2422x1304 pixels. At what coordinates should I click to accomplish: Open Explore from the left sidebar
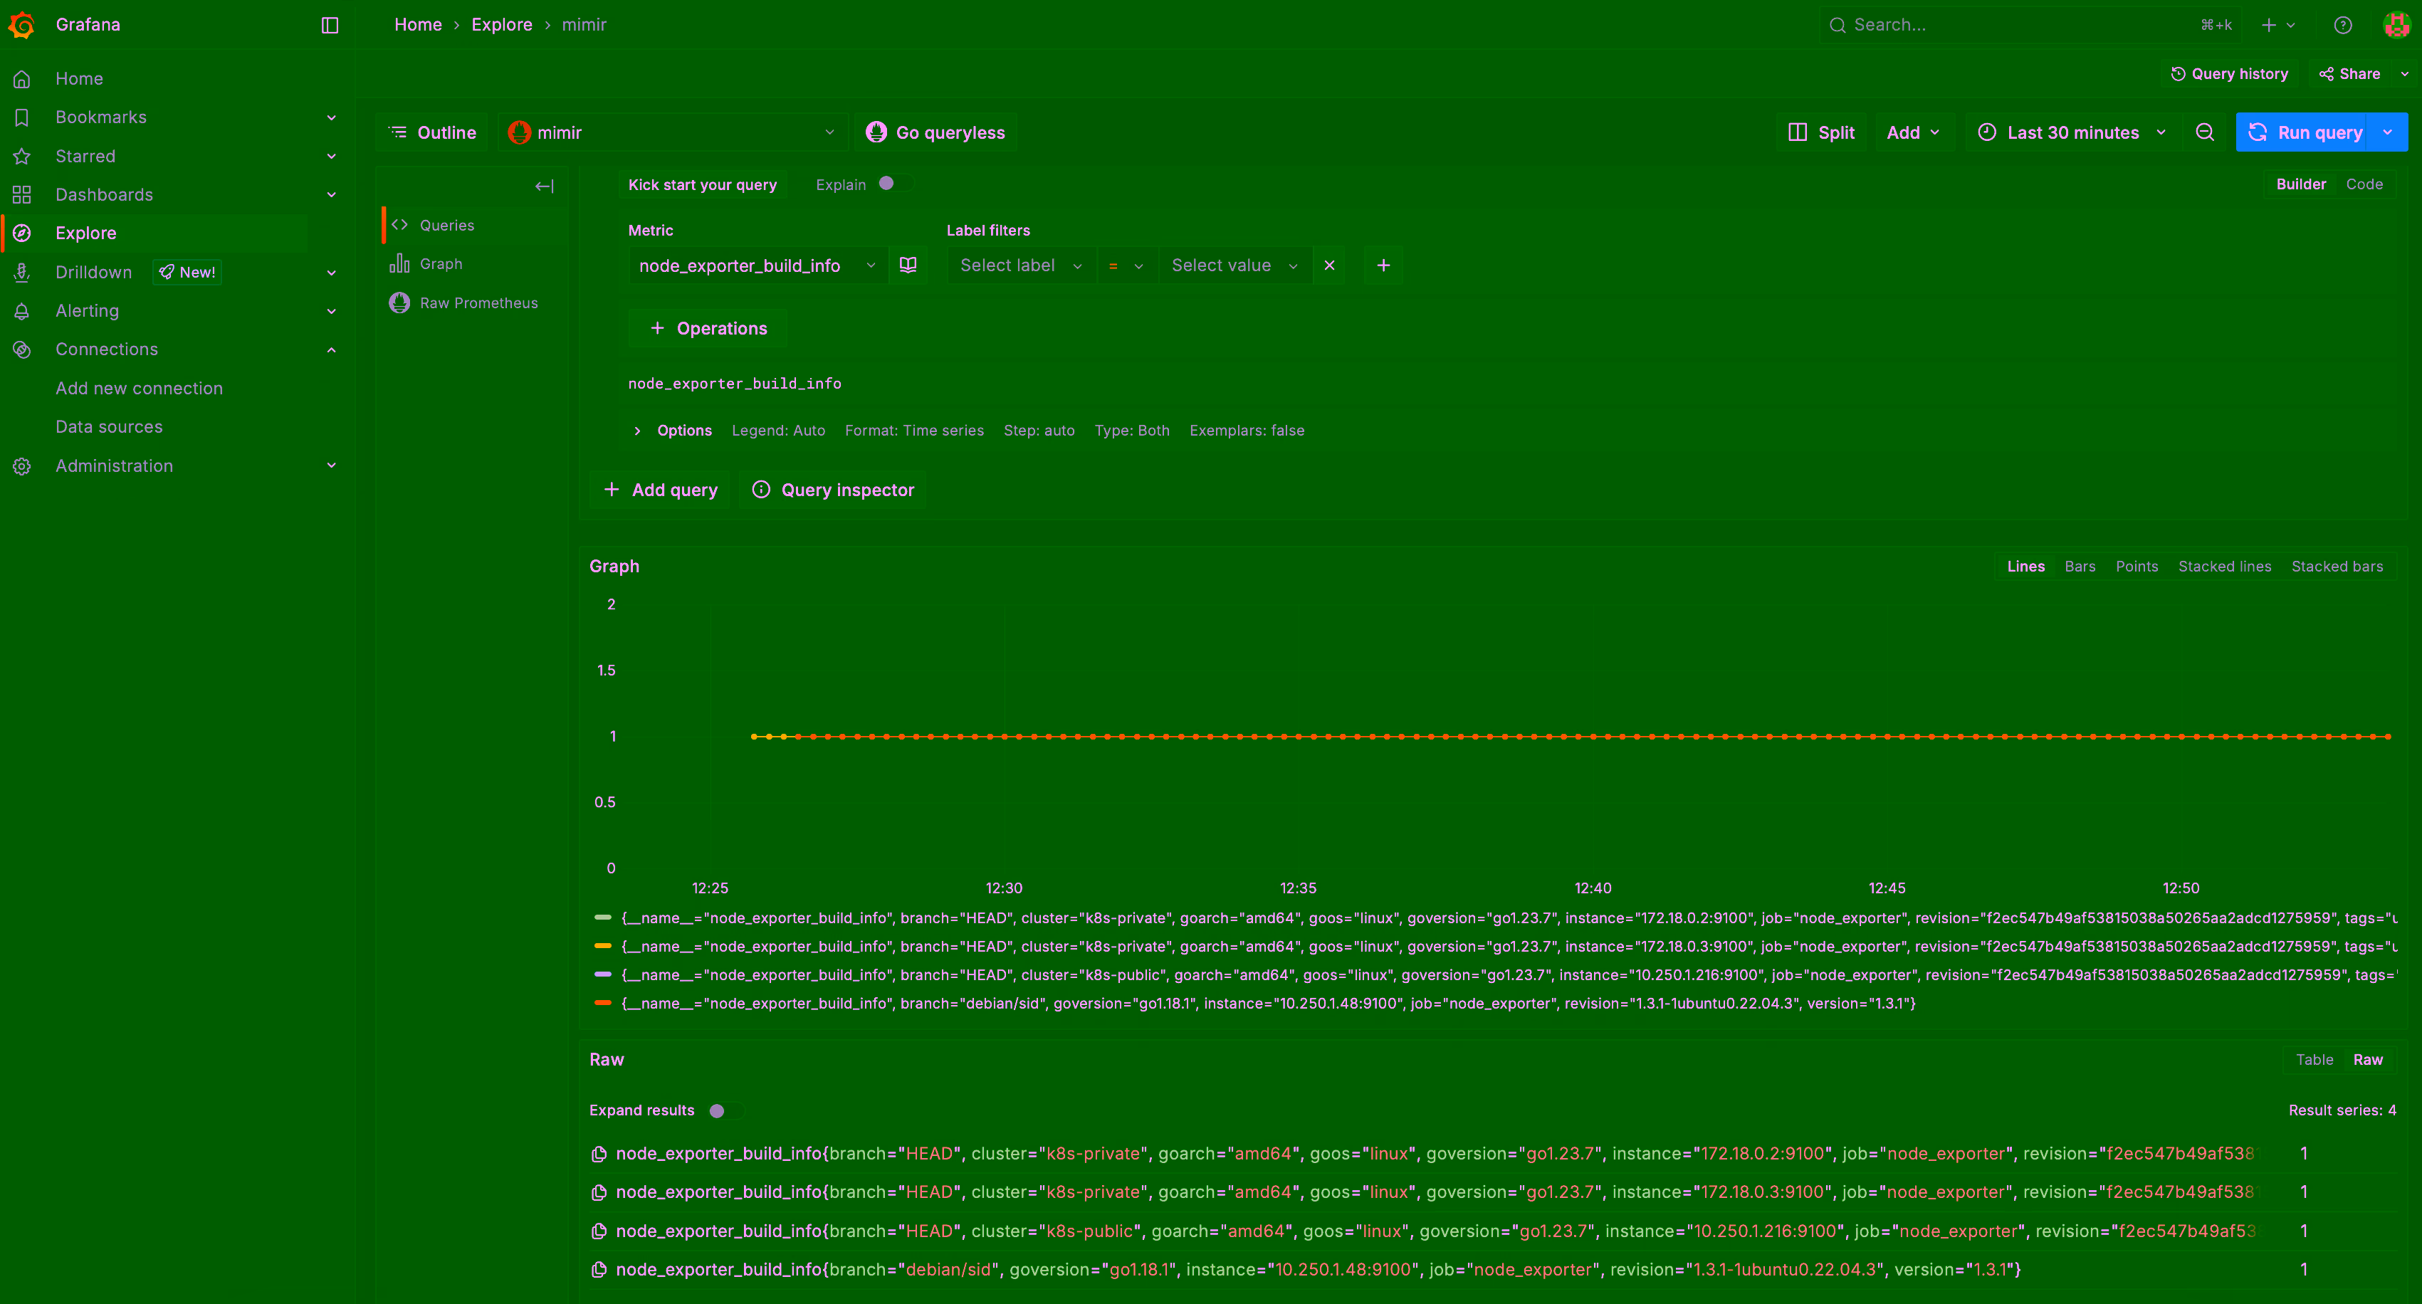(87, 233)
